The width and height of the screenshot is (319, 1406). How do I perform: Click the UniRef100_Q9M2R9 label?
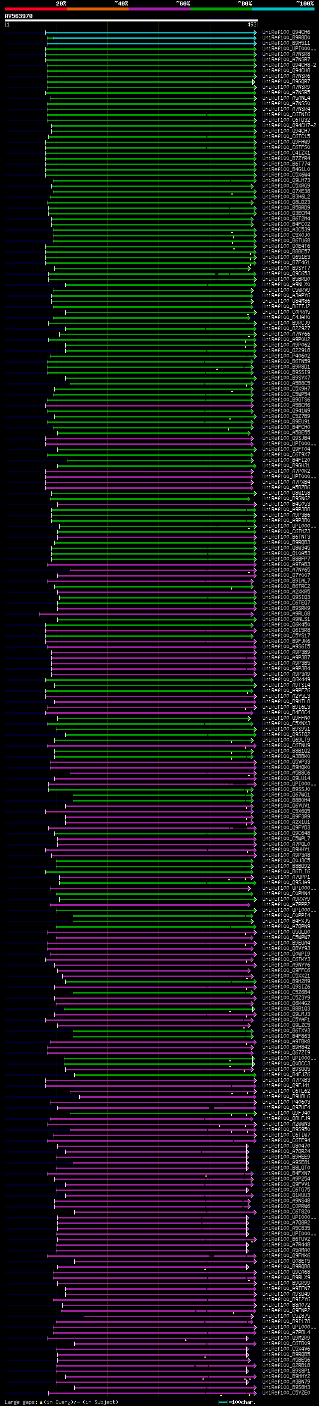coord(286,1338)
